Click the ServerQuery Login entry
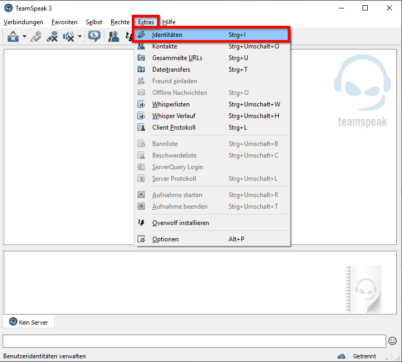Screen dimensions: 402x362 click(212, 167)
